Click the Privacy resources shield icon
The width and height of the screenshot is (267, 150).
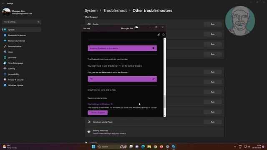tap(89, 132)
